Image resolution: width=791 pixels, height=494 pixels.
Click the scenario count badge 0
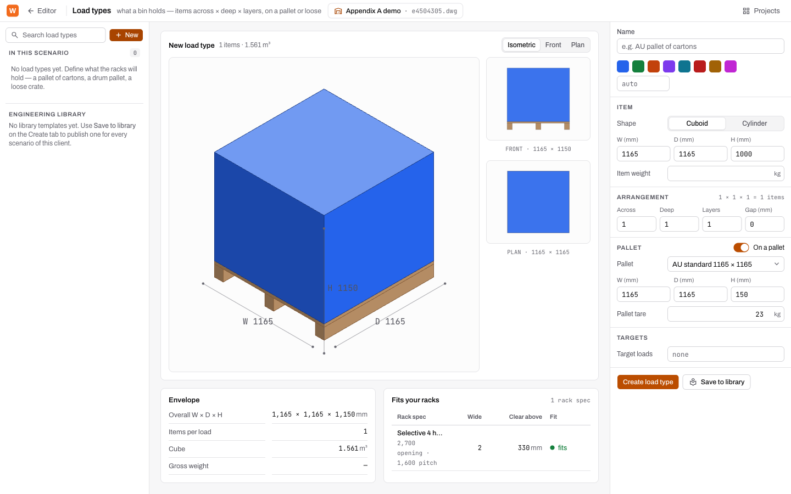pyautogui.click(x=135, y=53)
